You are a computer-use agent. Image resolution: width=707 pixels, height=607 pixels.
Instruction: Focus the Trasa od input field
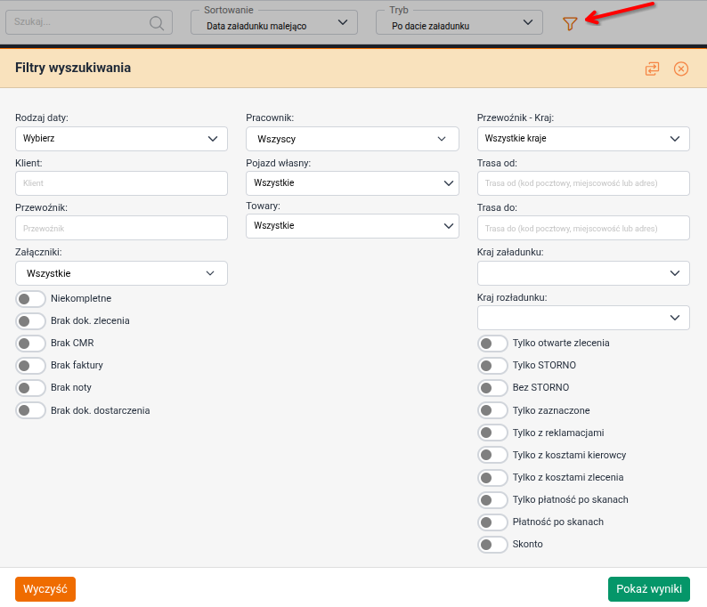coord(583,183)
